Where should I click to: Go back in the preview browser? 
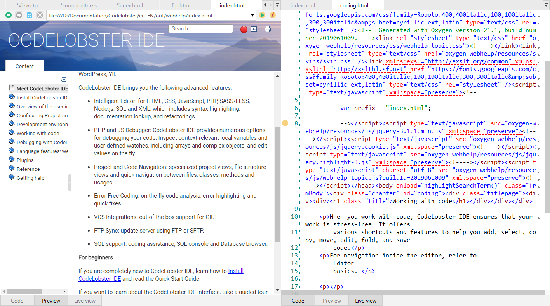[8, 15]
